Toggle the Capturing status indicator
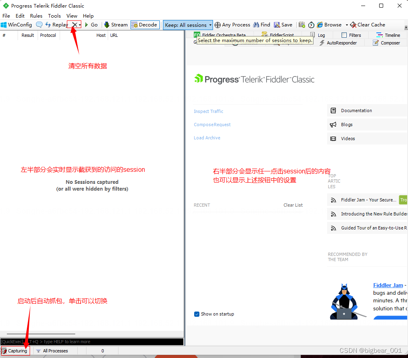This screenshot has height=358, width=408. coord(14,351)
